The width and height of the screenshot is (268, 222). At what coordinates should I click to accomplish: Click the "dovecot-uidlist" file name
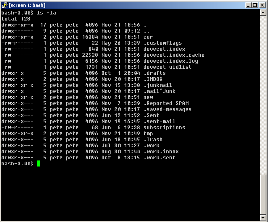pos(167,67)
